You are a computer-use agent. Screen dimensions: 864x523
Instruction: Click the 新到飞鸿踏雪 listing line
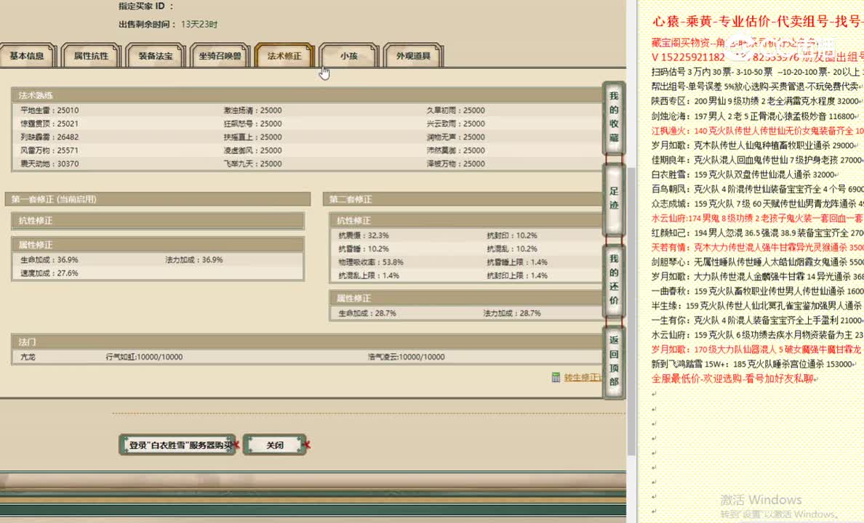coord(753,364)
